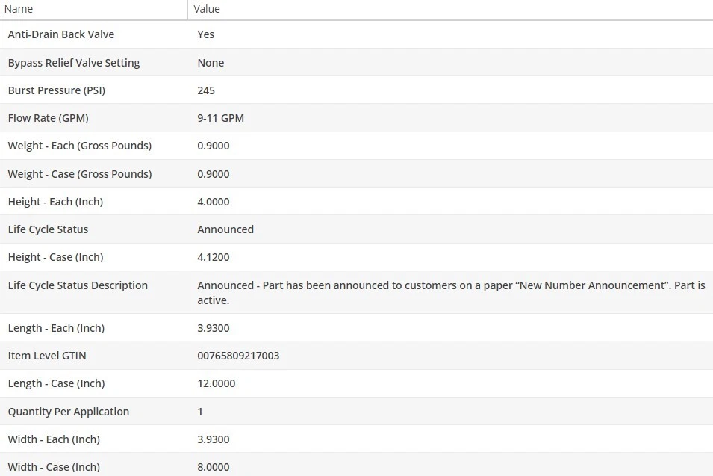Select the 8.0000 width case value
713x476 pixels.
[x=214, y=468]
